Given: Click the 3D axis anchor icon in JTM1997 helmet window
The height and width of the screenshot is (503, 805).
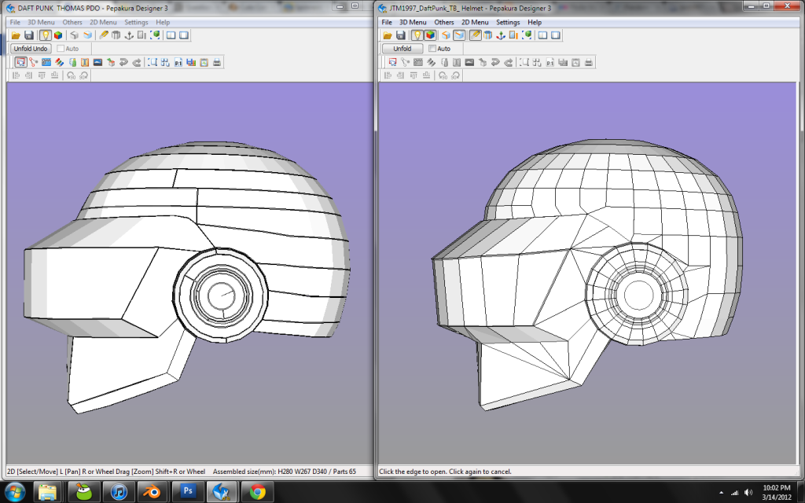Looking at the screenshot, I should 501,35.
